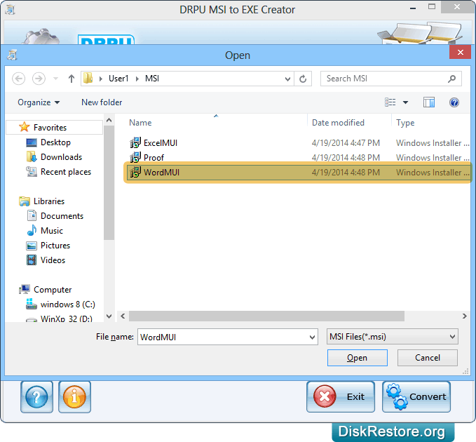
Task: Open the Organize menu
Action: [x=39, y=102]
